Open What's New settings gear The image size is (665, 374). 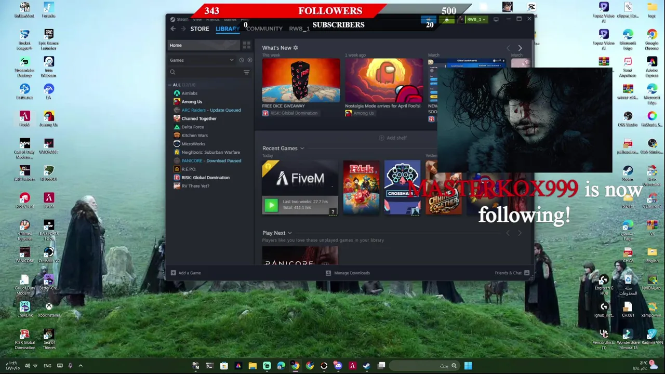click(296, 48)
